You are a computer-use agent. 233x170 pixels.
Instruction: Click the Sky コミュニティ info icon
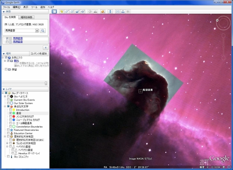pyautogui.click(x=12, y=156)
